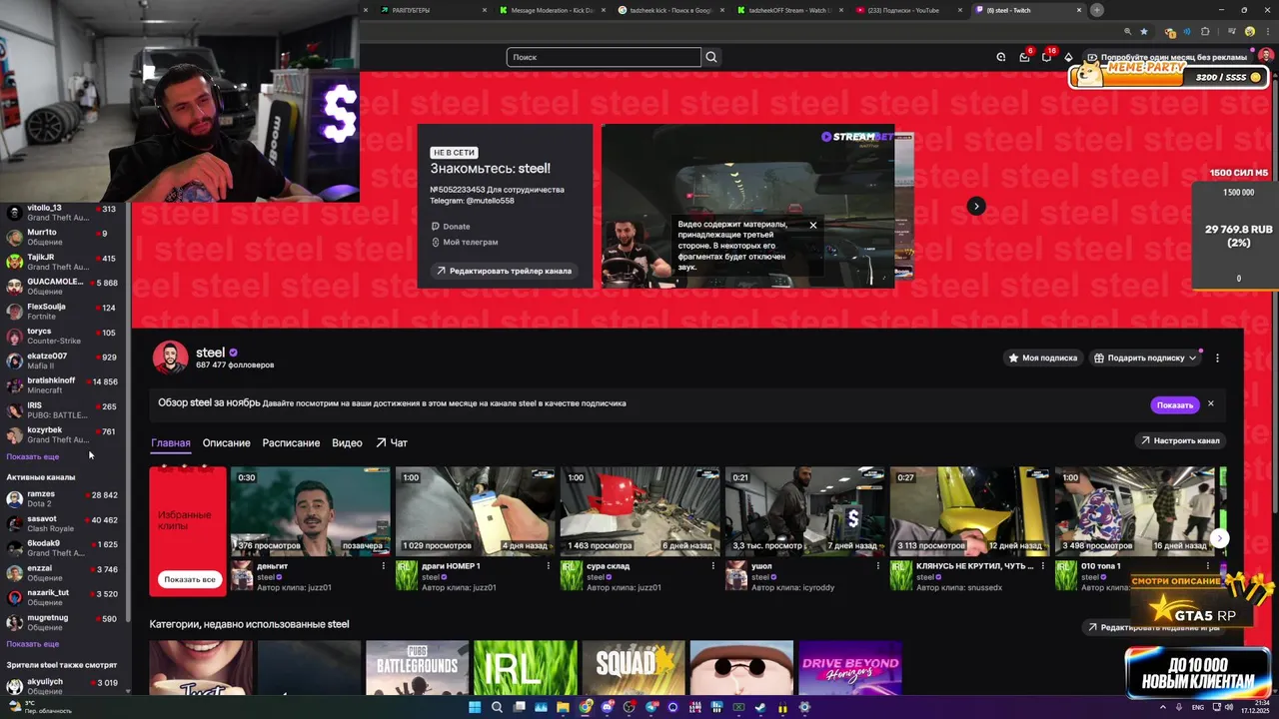Click Редактировать недавние игры link
Screen dimensions: 1279x719
pos(1152,627)
